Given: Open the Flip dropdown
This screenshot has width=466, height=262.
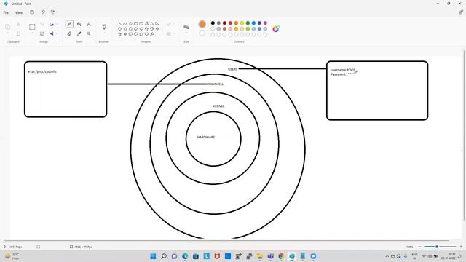Looking at the screenshot, I should click(x=52, y=33).
